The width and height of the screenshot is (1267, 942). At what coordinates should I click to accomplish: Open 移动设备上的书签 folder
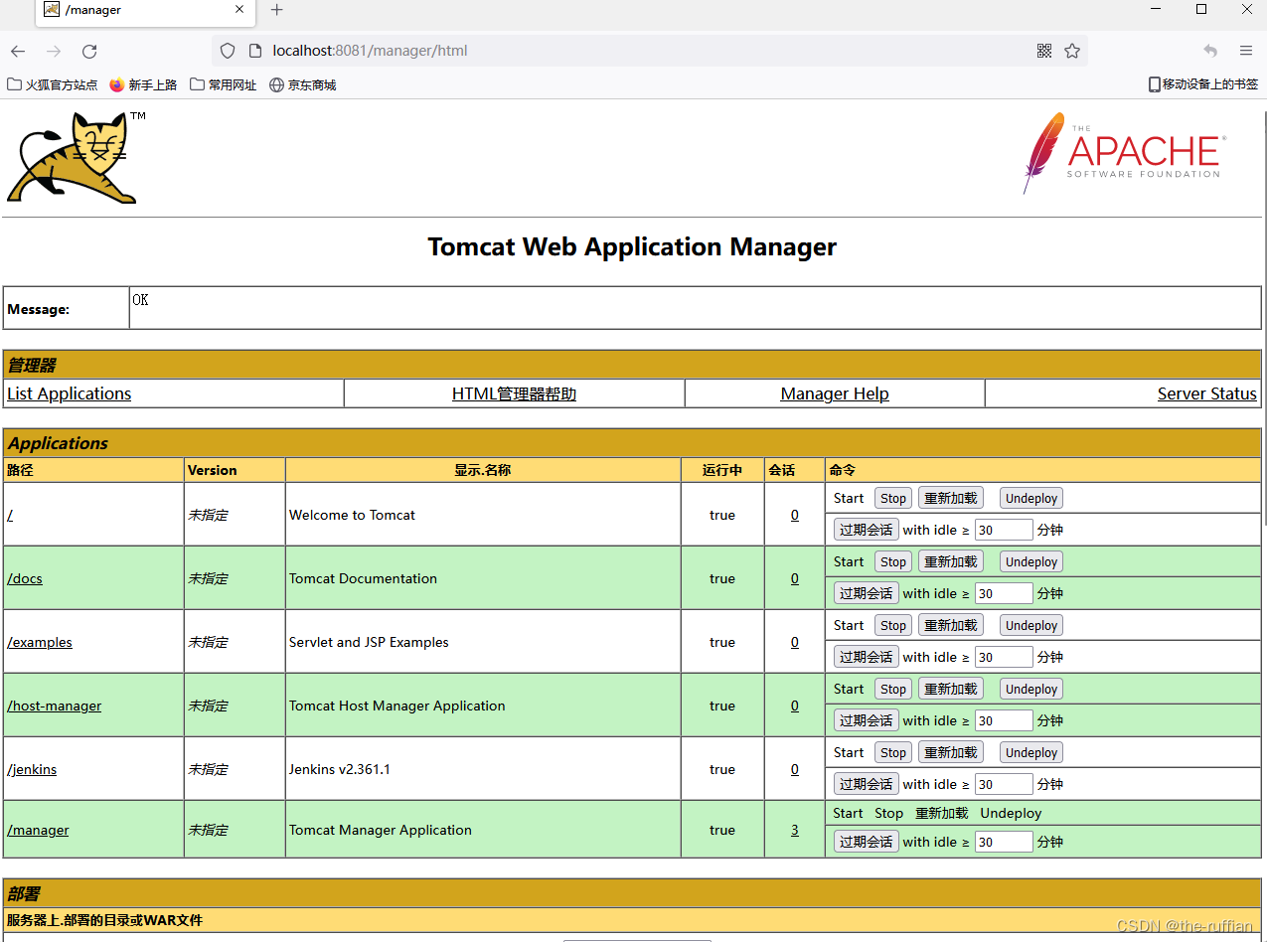pos(1203,84)
